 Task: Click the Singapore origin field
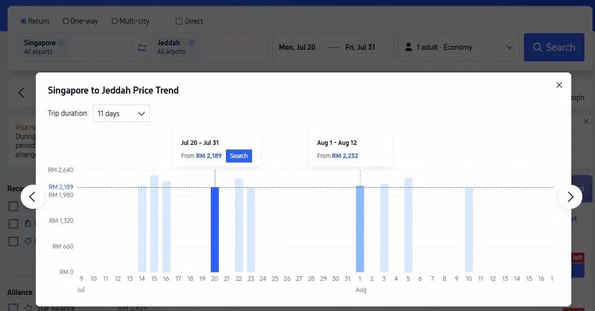coord(78,47)
